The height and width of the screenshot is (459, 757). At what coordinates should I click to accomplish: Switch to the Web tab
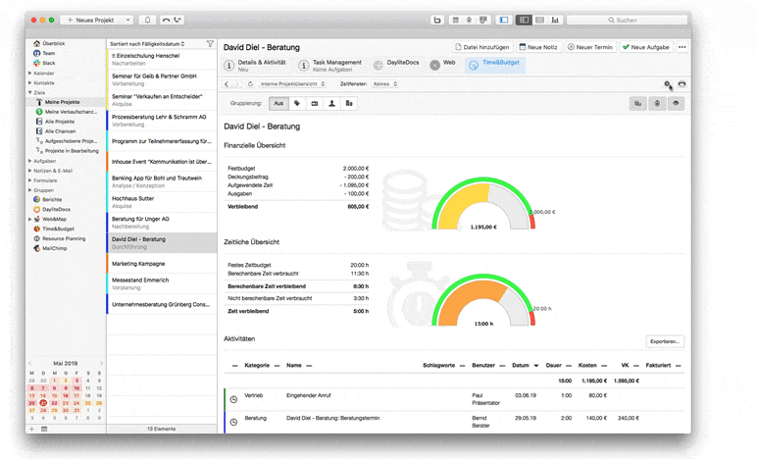[442, 65]
